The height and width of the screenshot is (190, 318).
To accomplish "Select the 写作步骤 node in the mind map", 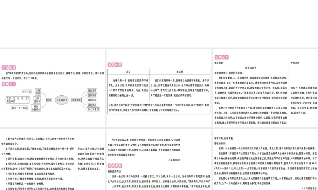I will click(x=76, y=100).
